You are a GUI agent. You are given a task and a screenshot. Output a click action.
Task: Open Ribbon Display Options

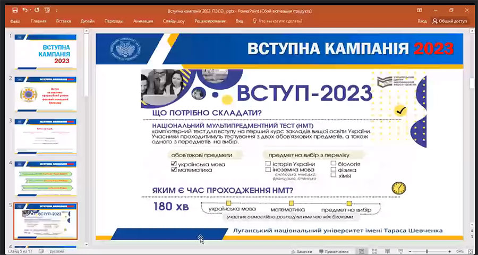point(420,11)
